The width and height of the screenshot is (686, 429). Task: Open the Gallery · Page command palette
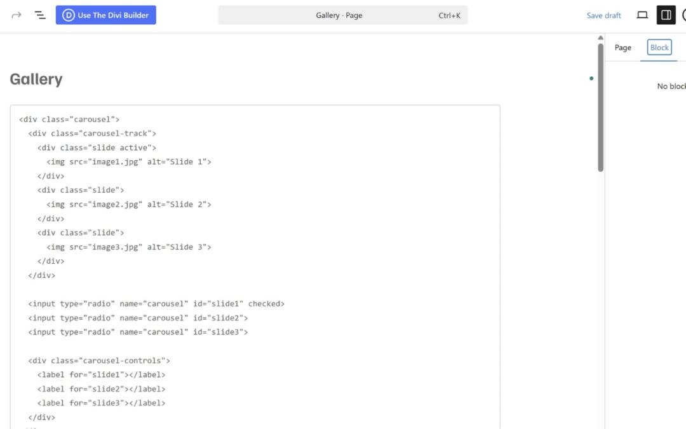coord(342,15)
